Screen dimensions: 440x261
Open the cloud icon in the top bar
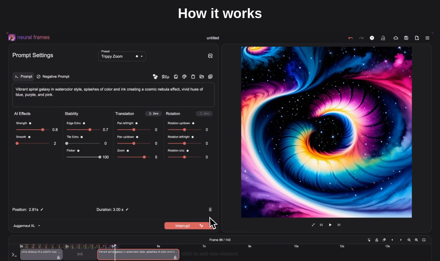point(396,38)
